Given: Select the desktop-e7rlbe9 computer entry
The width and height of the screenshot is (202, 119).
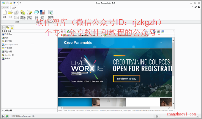Looking at the screenshot, I should pyautogui.click(x=10, y=45).
